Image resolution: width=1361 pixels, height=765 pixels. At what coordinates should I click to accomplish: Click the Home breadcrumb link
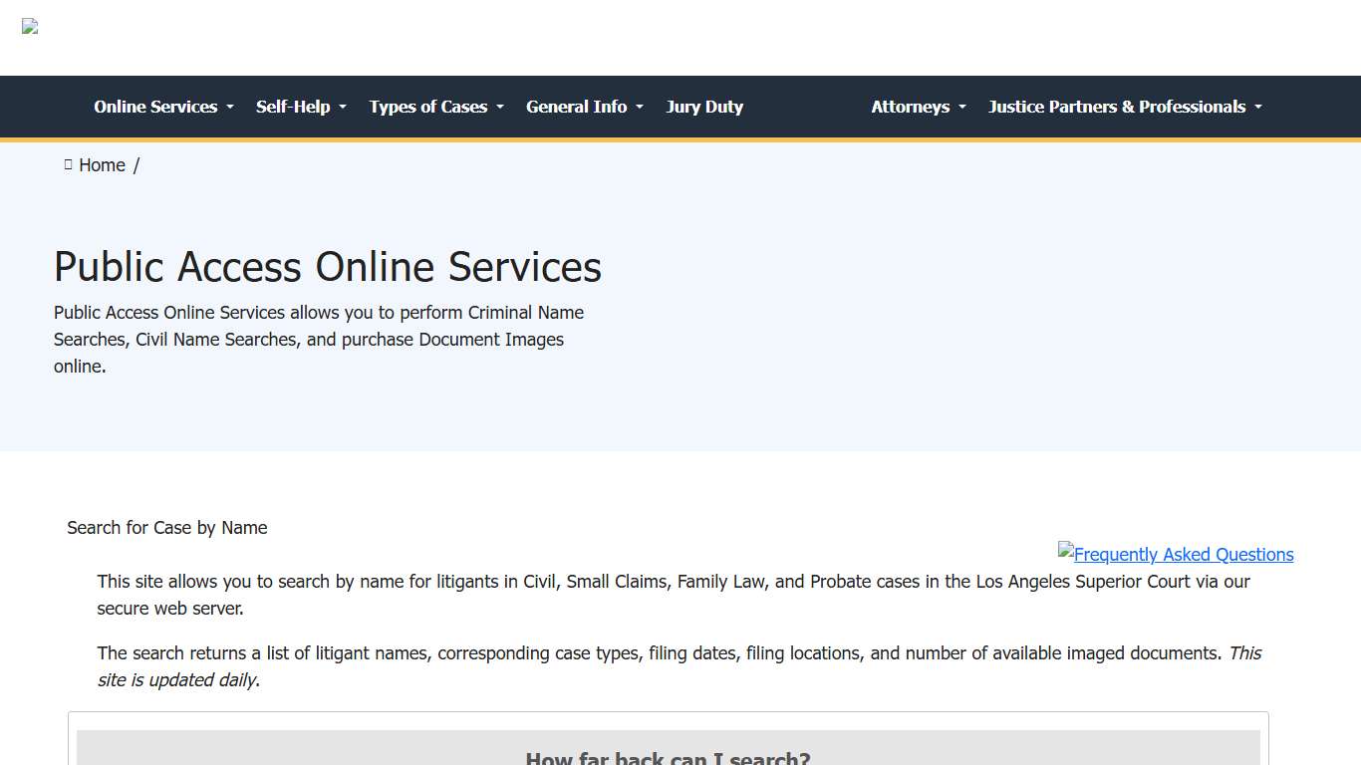[102, 165]
